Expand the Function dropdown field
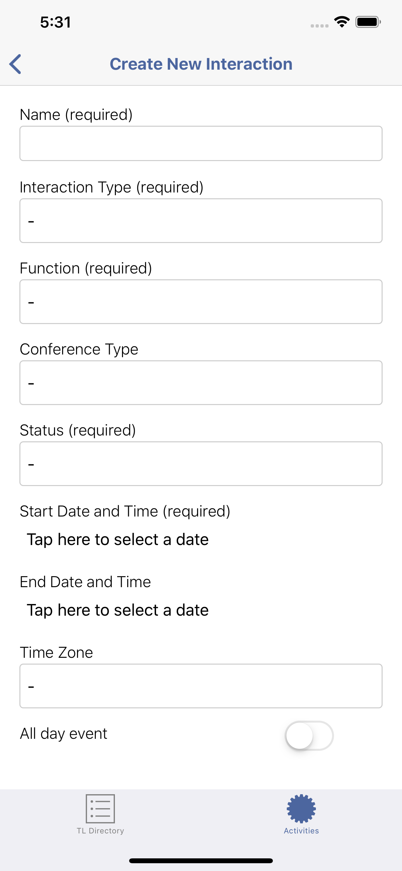The width and height of the screenshot is (402, 871). click(201, 302)
